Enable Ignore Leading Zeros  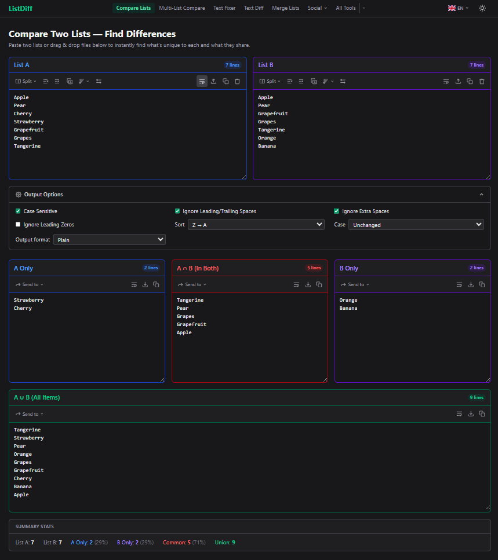click(18, 224)
